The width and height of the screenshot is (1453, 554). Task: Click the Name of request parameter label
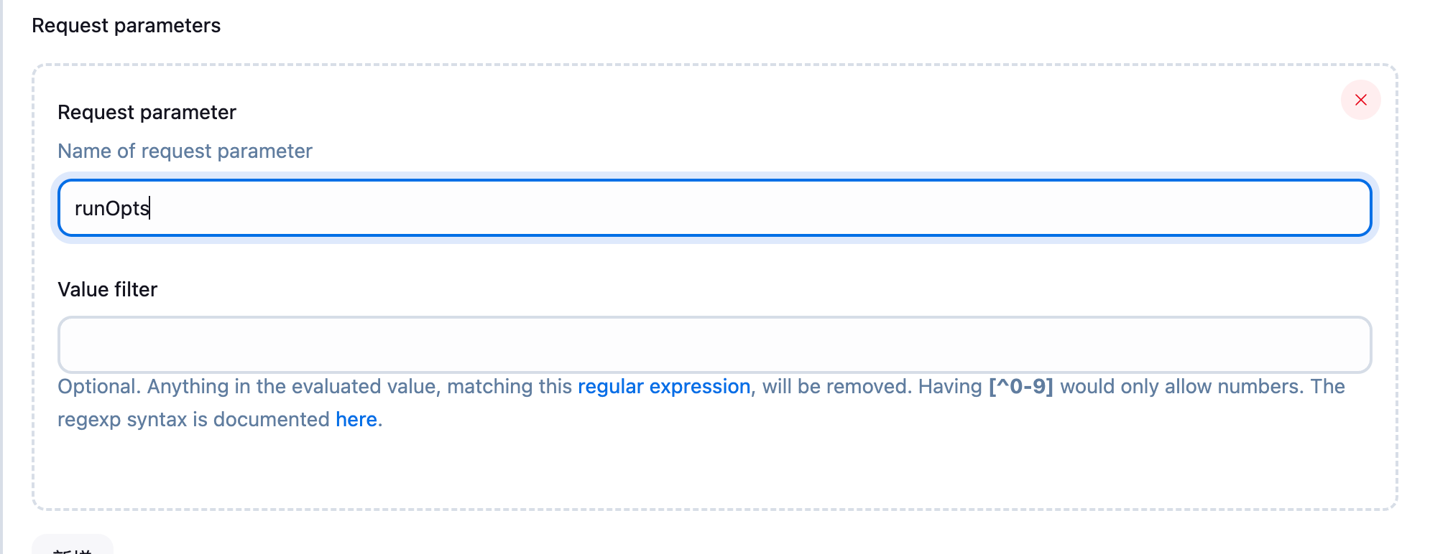pyautogui.click(x=185, y=151)
